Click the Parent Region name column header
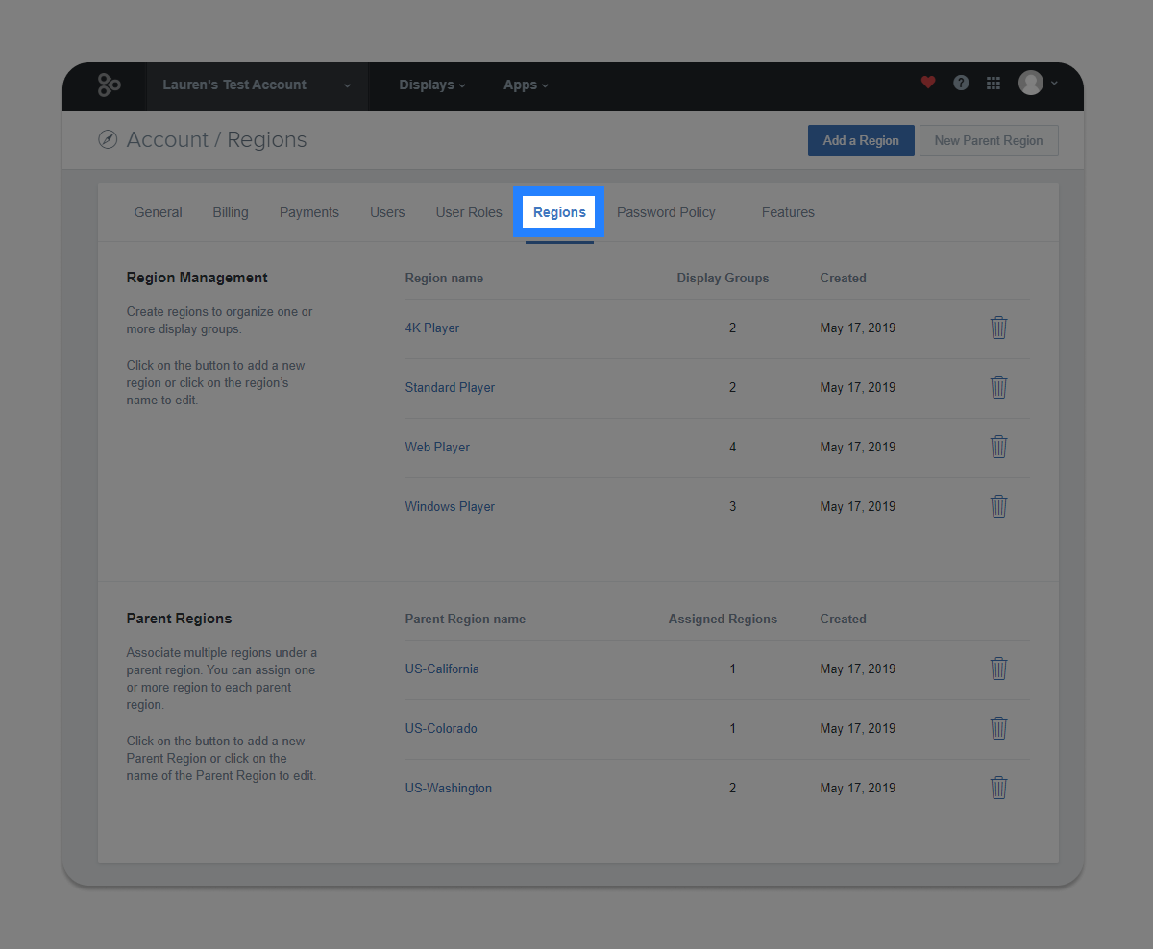The height and width of the screenshot is (949, 1153). coord(465,619)
